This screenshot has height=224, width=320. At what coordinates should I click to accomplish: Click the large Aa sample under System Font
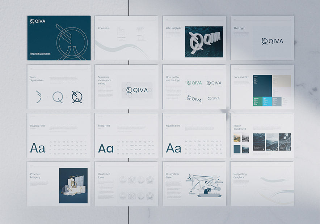(173, 148)
